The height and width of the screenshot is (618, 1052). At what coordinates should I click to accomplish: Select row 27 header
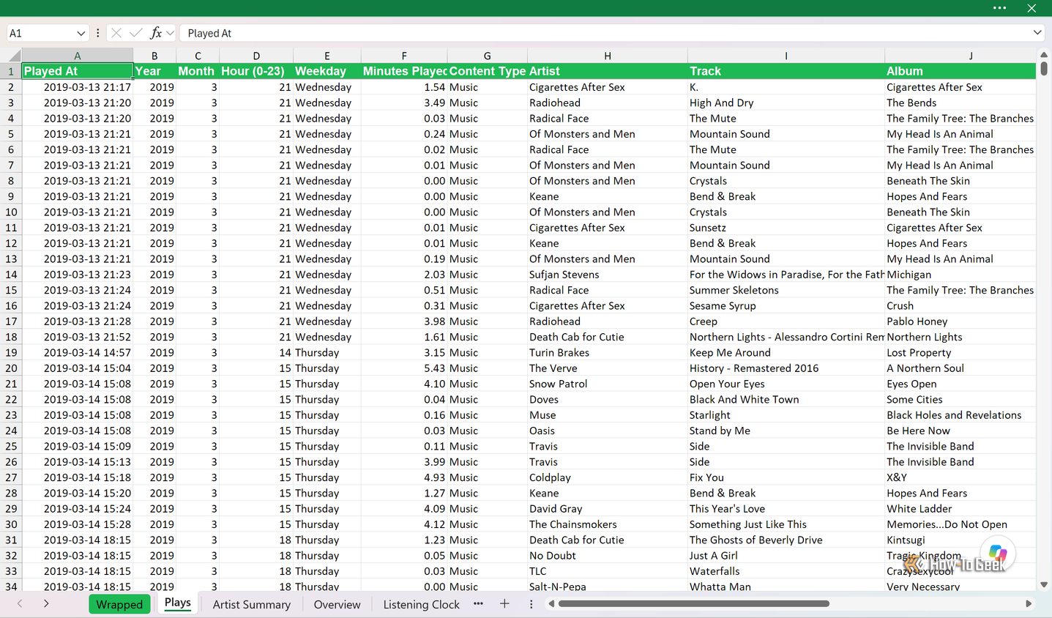point(11,477)
